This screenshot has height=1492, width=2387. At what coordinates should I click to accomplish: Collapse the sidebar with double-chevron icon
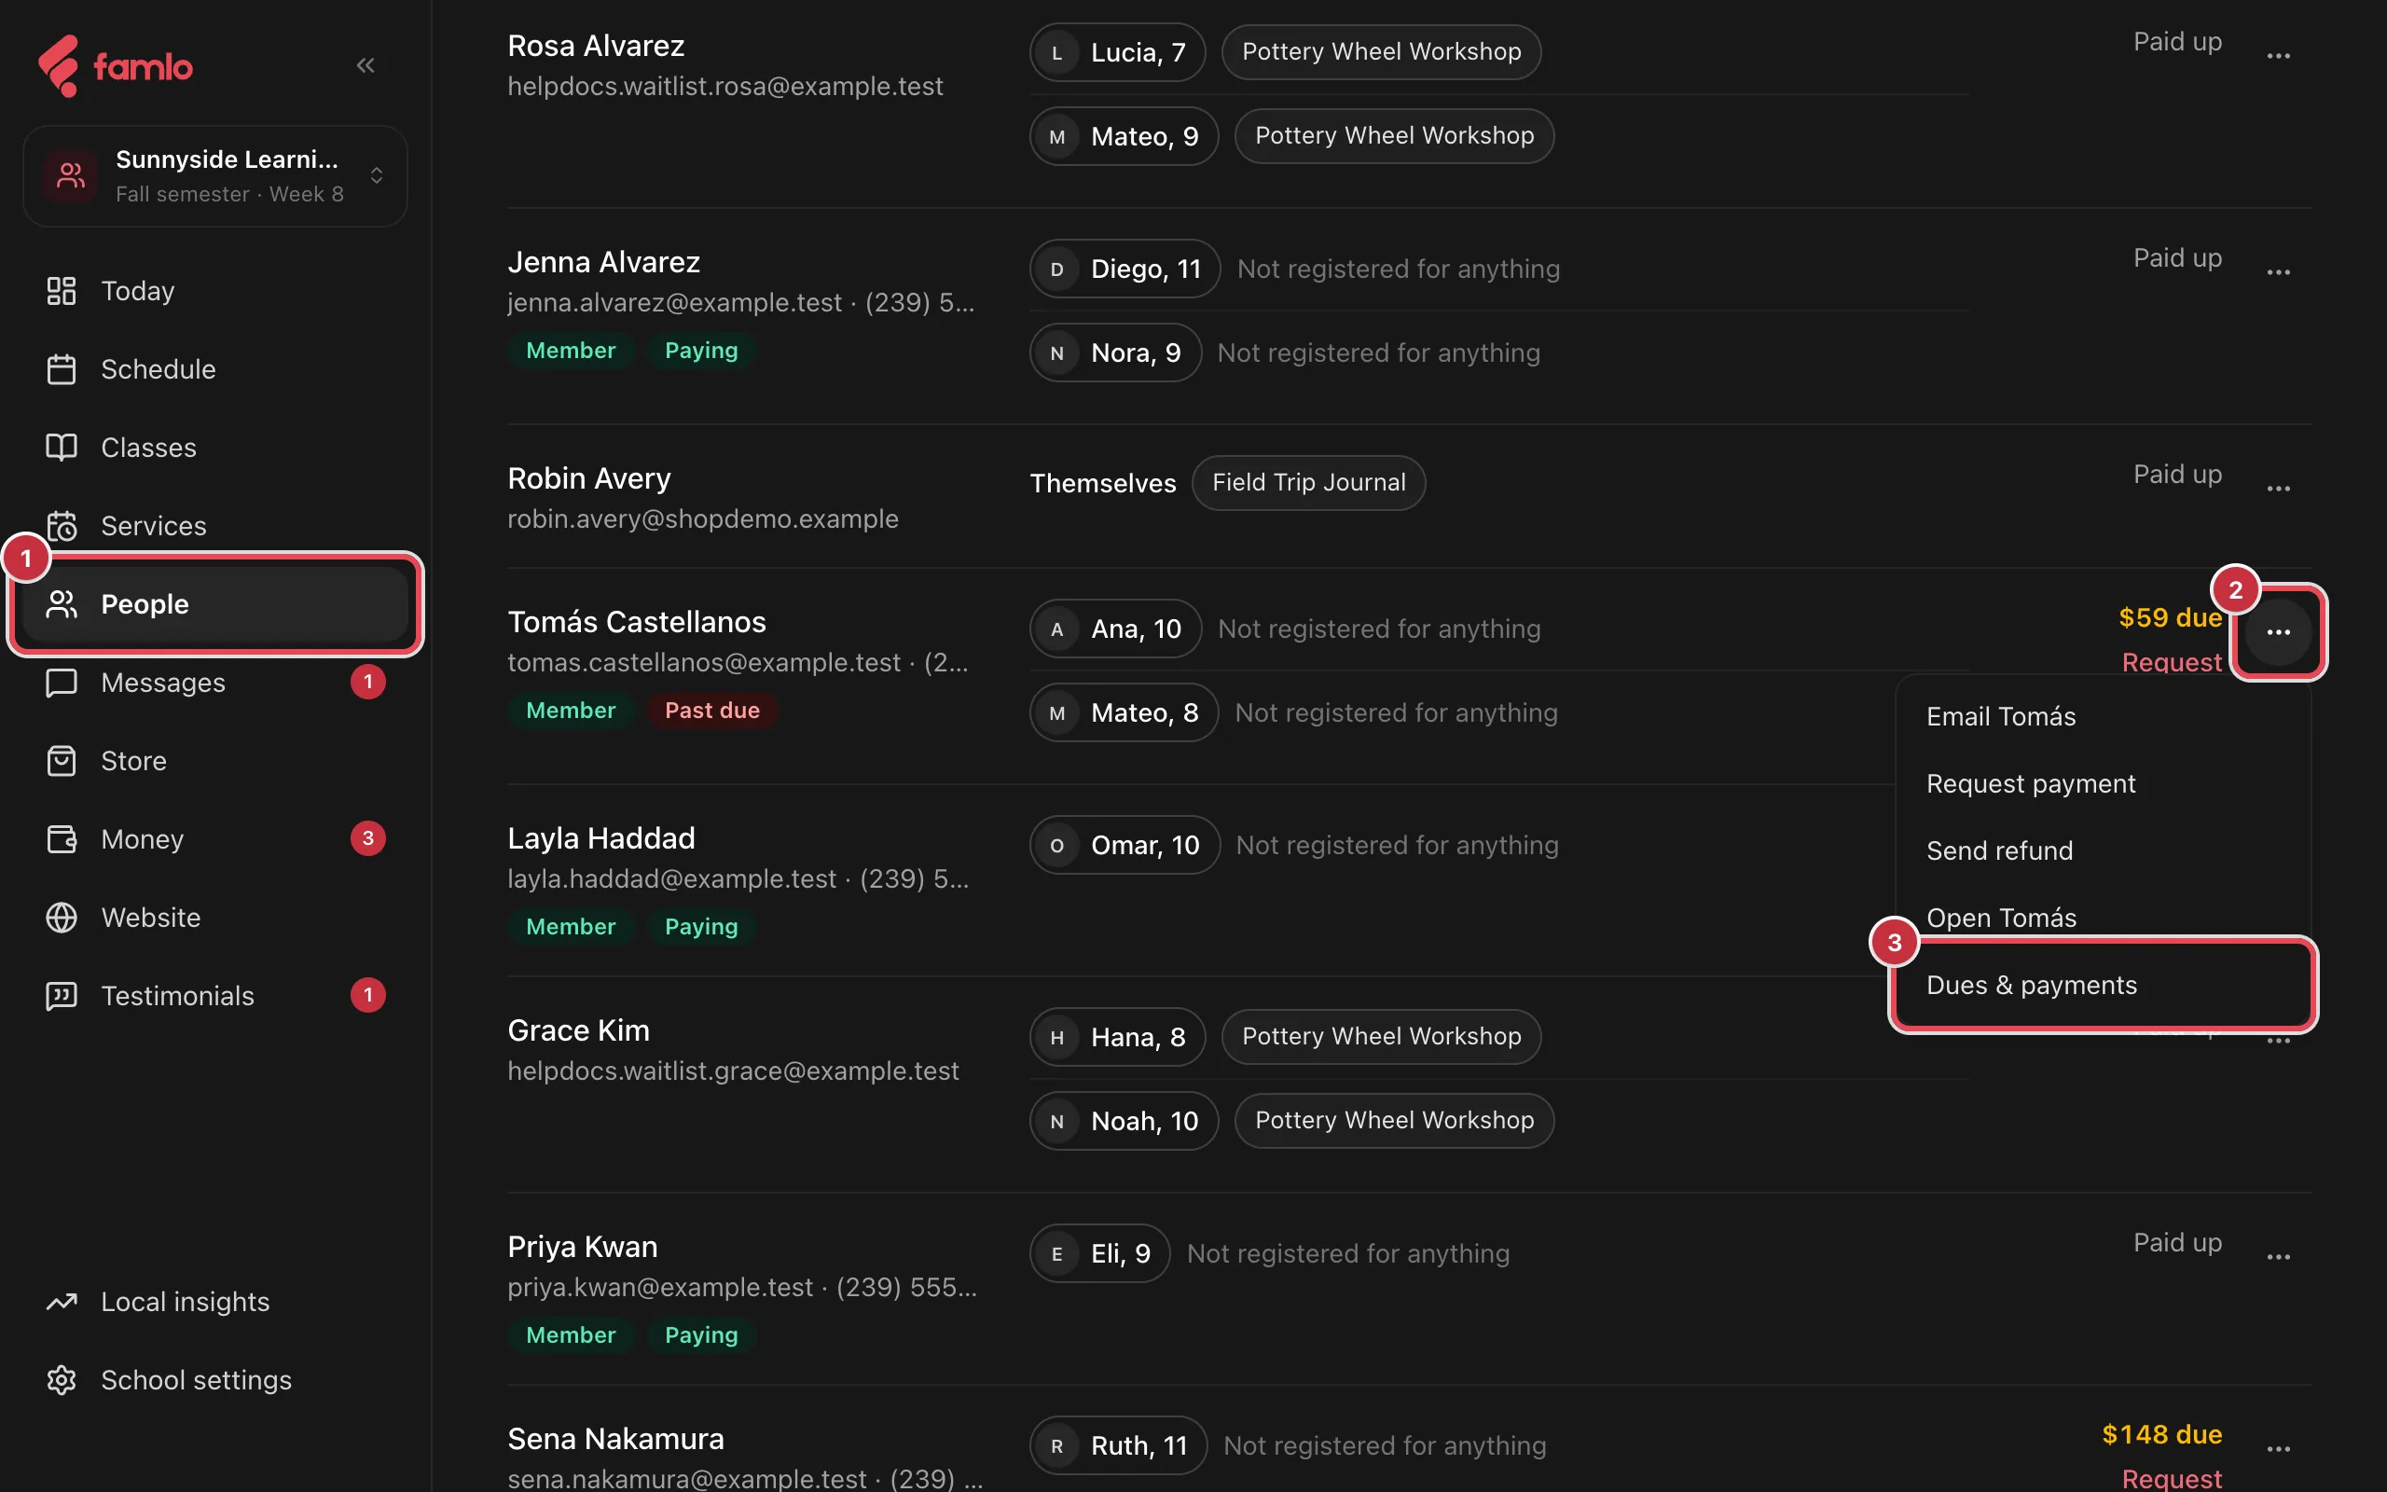pyautogui.click(x=365, y=65)
